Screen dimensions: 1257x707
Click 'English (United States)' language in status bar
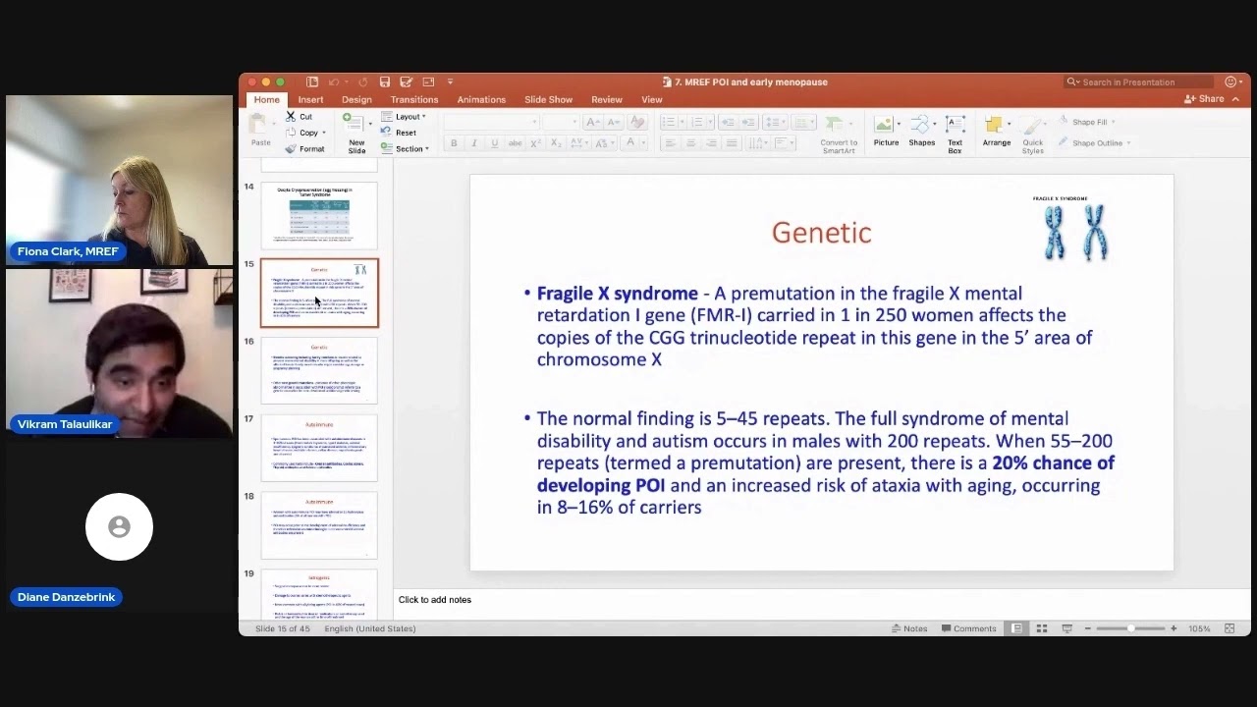[370, 628]
